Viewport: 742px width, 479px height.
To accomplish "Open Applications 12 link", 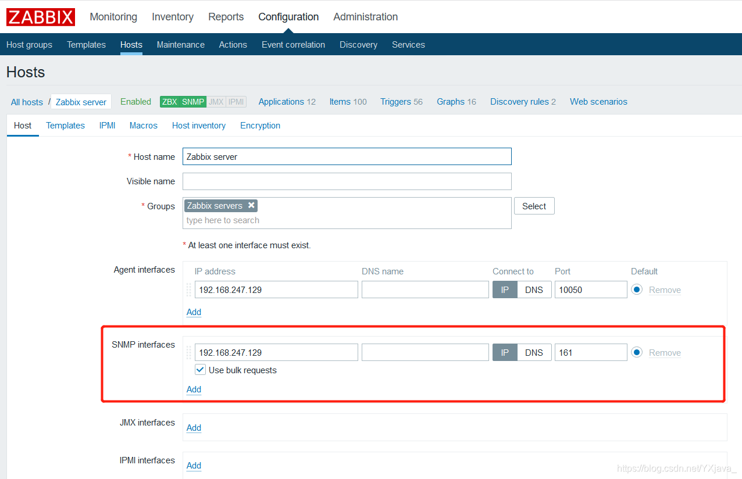I will [287, 102].
